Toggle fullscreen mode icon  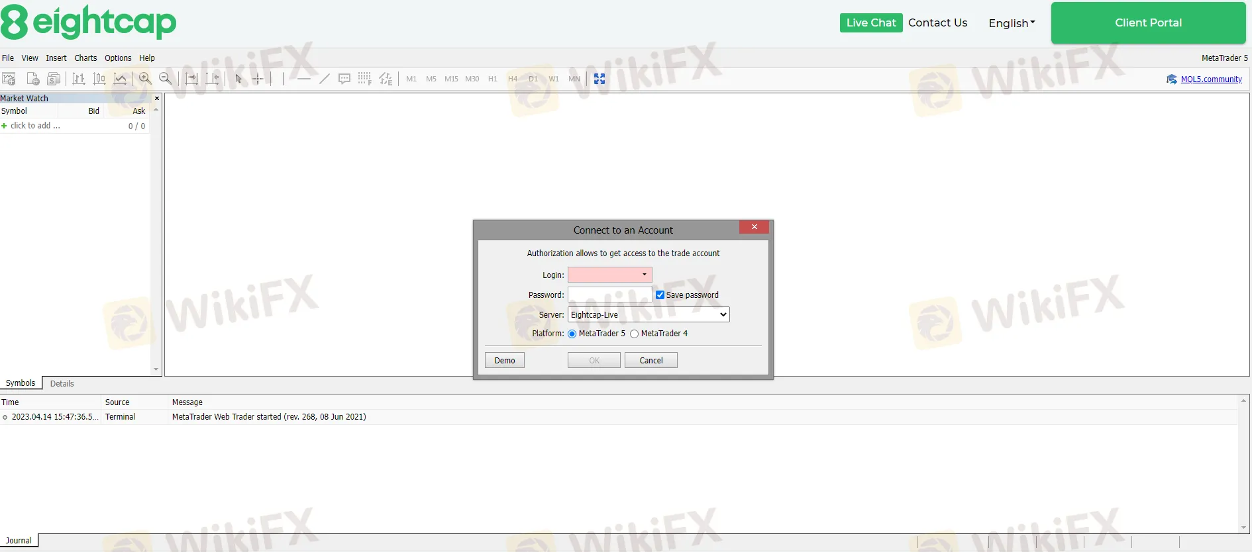(600, 79)
